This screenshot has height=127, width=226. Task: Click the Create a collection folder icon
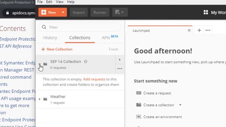139,105
